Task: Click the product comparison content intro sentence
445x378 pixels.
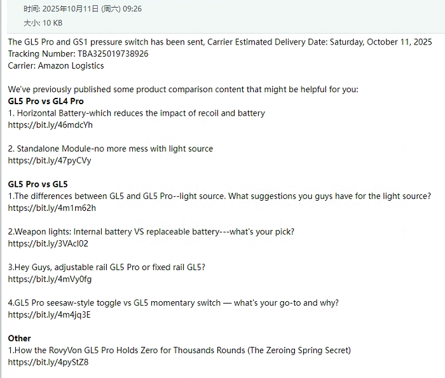Action: pyautogui.click(x=183, y=90)
